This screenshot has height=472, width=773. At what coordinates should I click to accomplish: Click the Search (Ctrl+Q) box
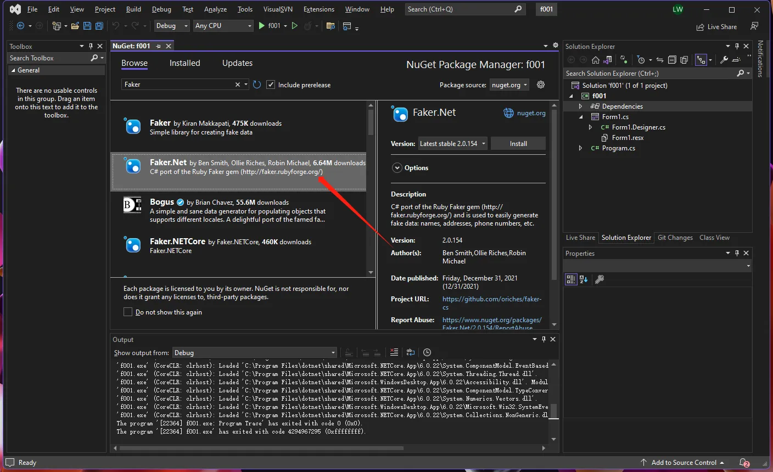coord(465,9)
